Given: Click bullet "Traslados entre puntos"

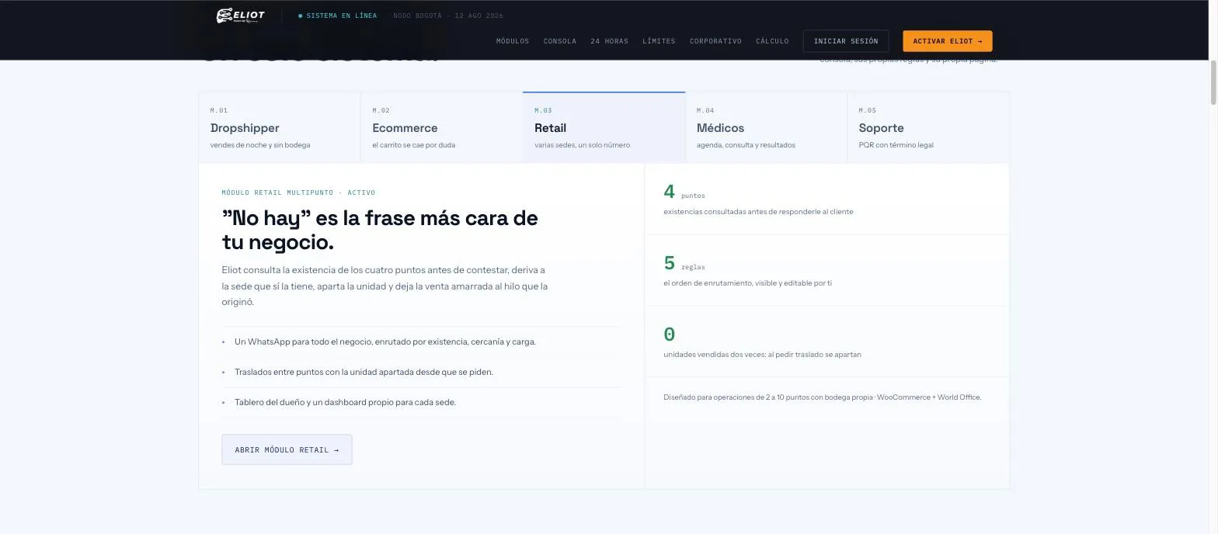Looking at the screenshot, I should pyautogui.click(x=364, y=372).
